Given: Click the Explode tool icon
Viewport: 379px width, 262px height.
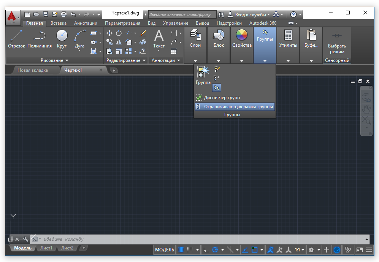Looking at the screenshot, I should pos(143,42).
